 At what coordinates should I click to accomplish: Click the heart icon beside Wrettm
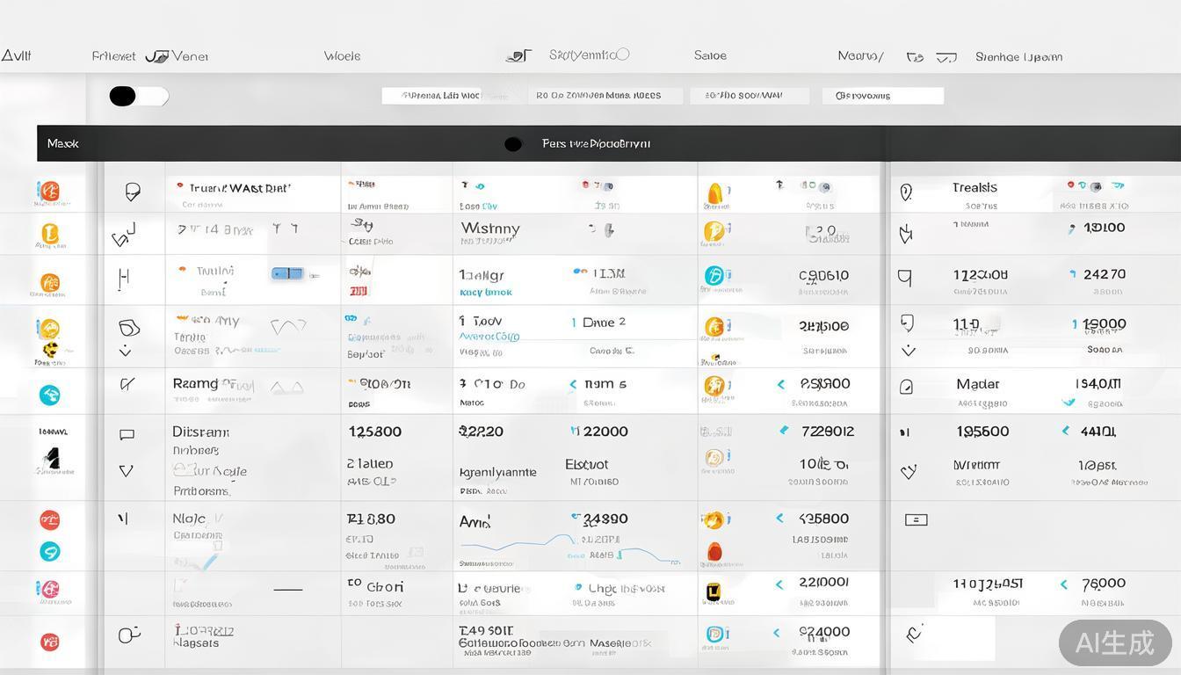click(909, 472)
